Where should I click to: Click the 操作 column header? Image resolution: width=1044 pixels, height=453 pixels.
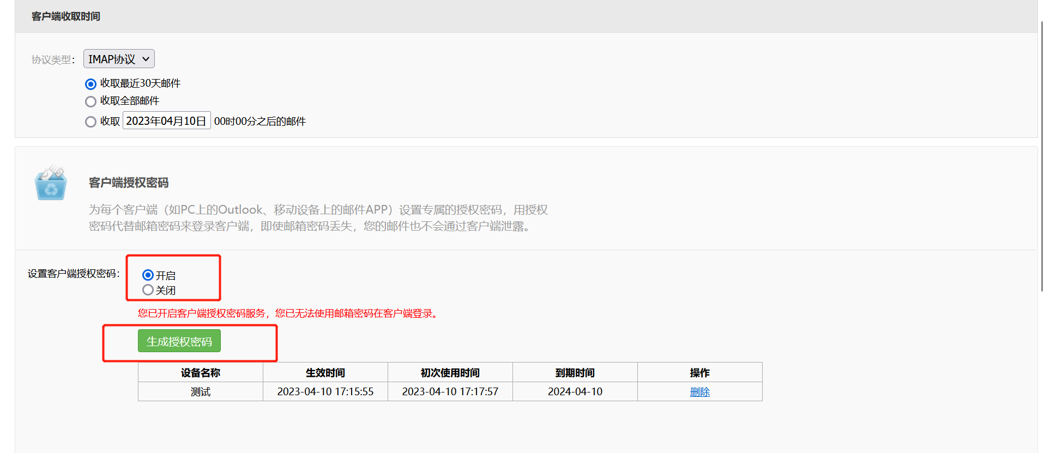(699, 373)
